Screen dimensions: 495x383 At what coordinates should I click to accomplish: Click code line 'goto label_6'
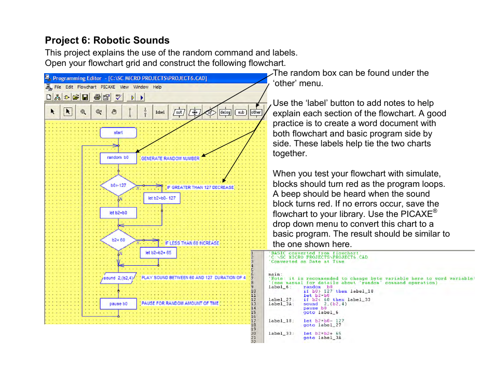pyautogui.click(x=321, y=312)
